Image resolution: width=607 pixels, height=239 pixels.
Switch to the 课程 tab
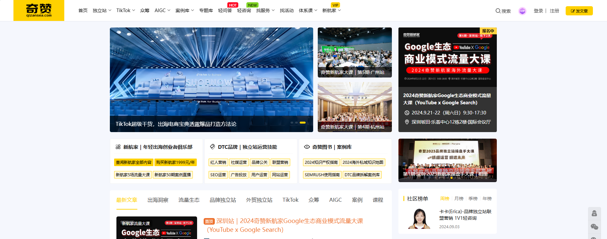(378, 200)
